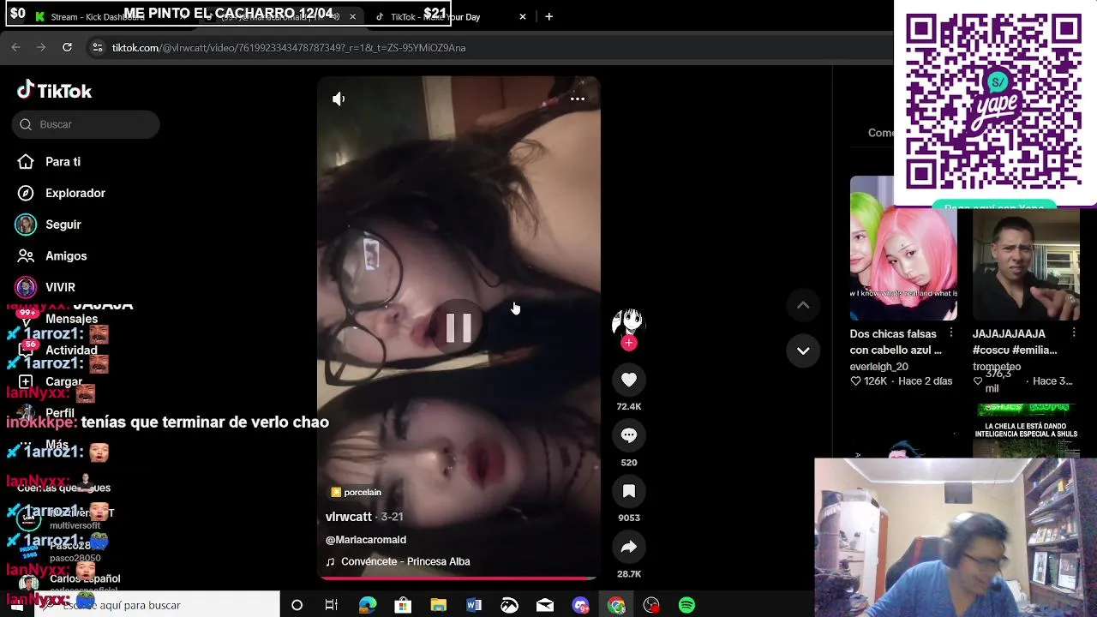Image resolution: width=1097 pixels, height=617 pixels.
Task: Open options for 'Dos chicas falsas' video
Action: (951, 333)
